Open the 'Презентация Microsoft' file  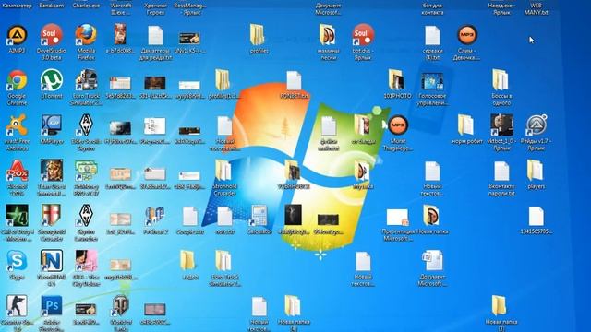click(398, 218)
